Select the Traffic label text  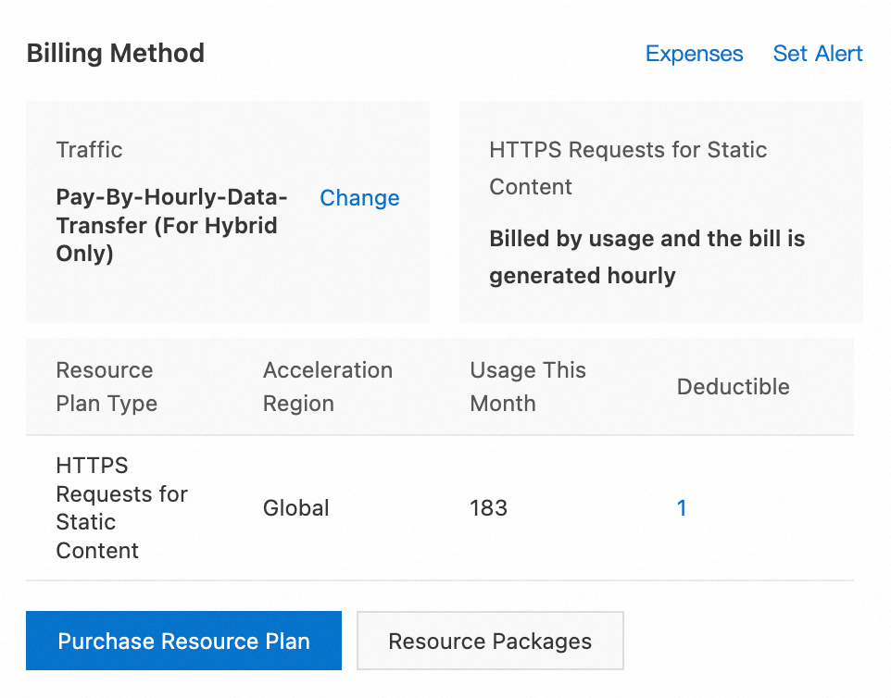coord(89,150)
